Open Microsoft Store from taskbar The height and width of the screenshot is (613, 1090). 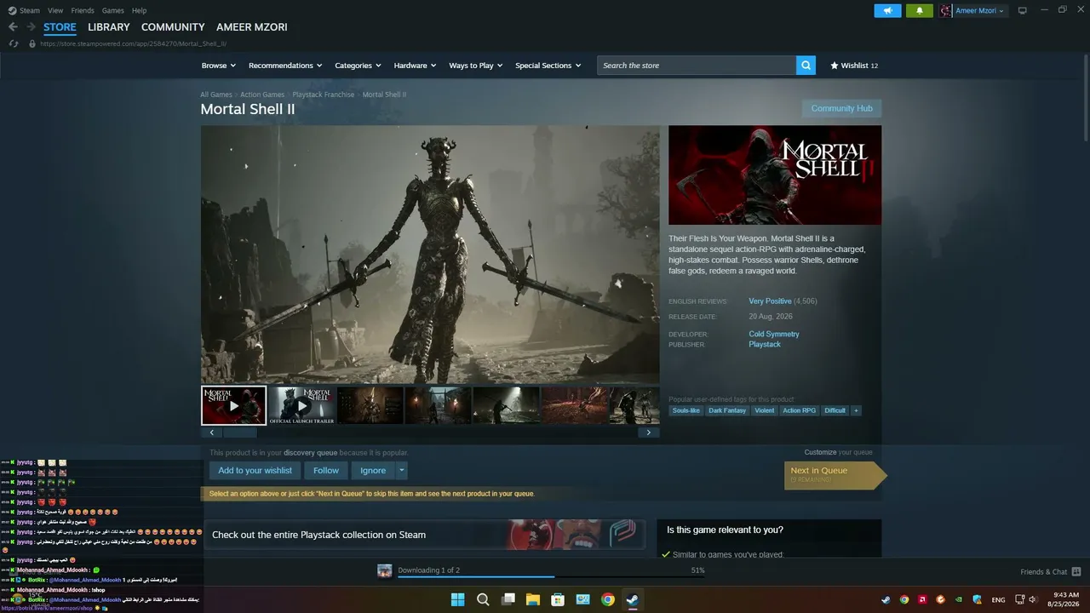tap(558, 599)
